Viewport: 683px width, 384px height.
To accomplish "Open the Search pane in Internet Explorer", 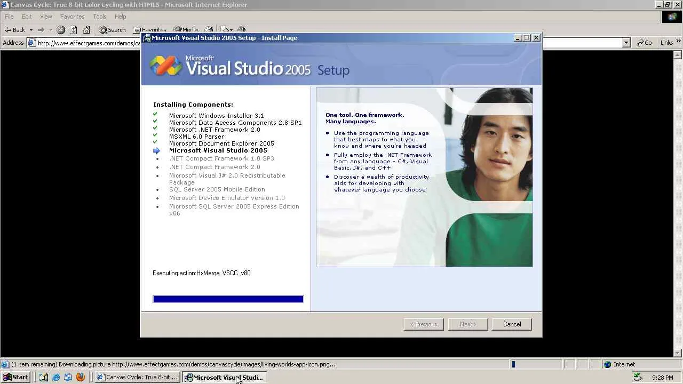I will pyautogui.click(x=112, y=30).
